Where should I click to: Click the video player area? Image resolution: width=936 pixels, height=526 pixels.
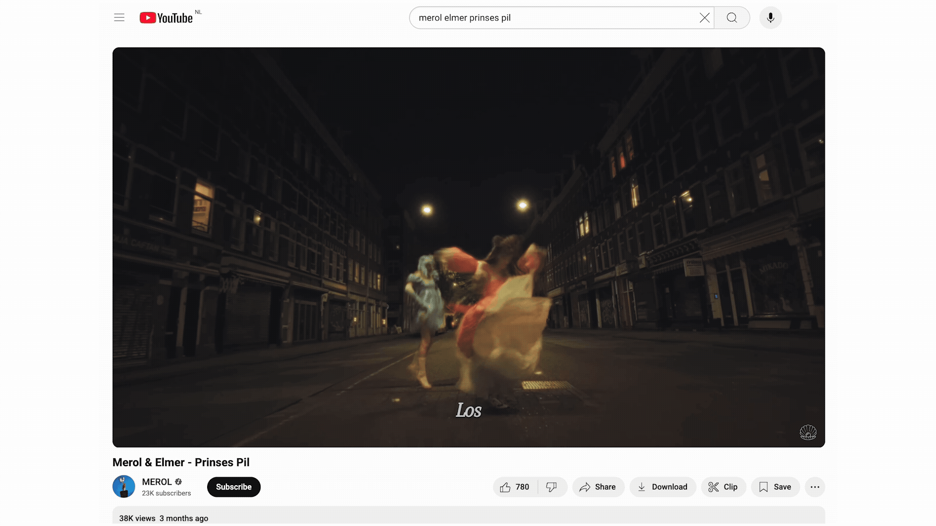click(x=468, y=247)
